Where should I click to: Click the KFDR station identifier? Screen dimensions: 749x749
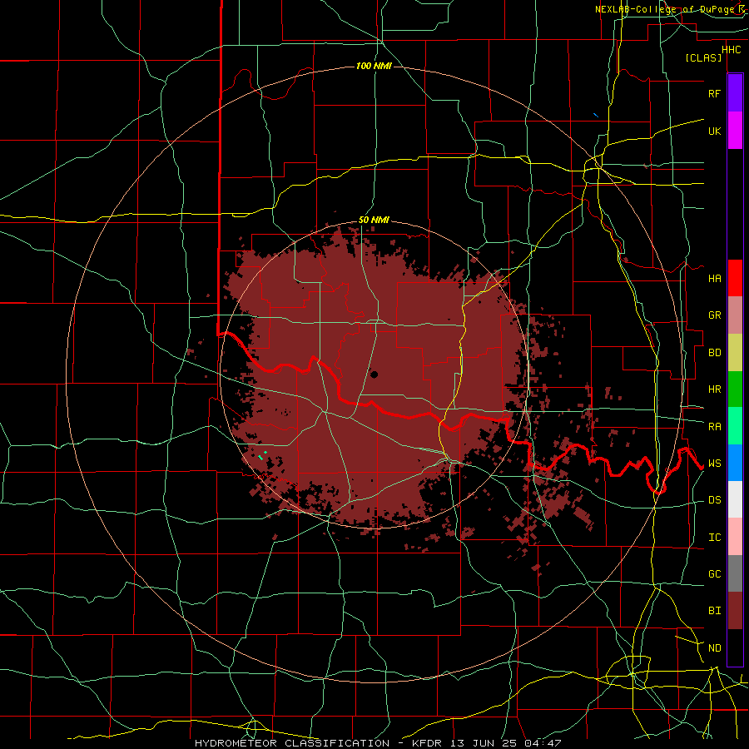[x=429, y=743]
